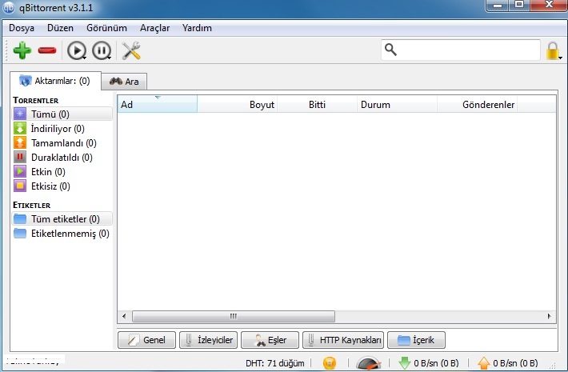The image size is (568, 372).
Task: Open settings via wrench and screwdriver icon
Action: click(131, 51)
